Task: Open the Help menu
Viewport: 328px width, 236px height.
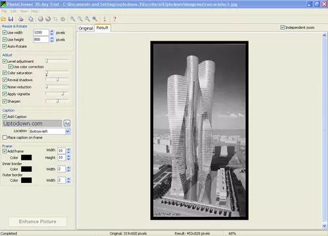Action: pyautogui.click(x=34, y=11)
